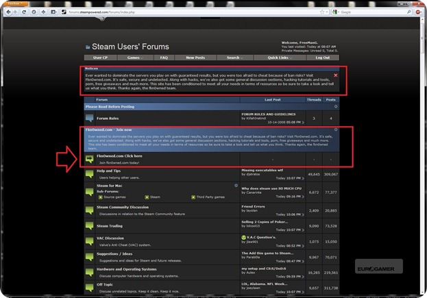This screenshot has height=298, width=427.
Task: Click Steam Community Discussion forum status icon
Action: pyautogui.click(x=89, y=210)
